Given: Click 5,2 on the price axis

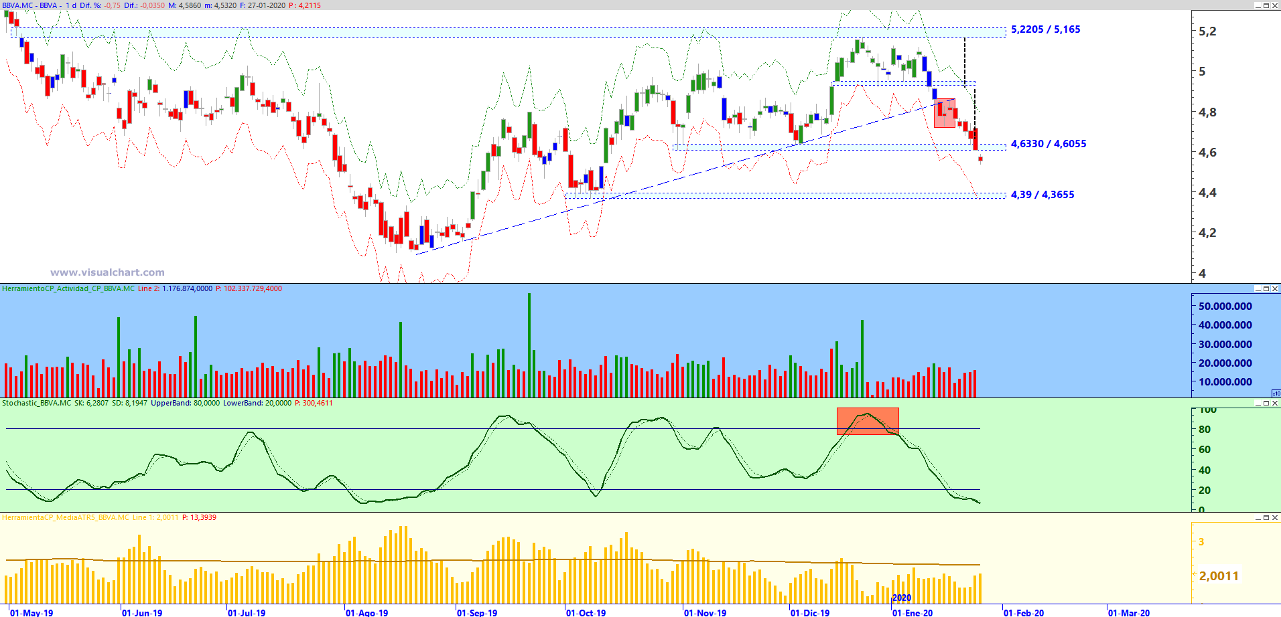Looking at the screenshot, I should click(x=1207, y=31).
